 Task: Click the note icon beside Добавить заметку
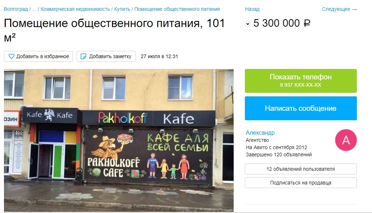[x=83, y=56]
